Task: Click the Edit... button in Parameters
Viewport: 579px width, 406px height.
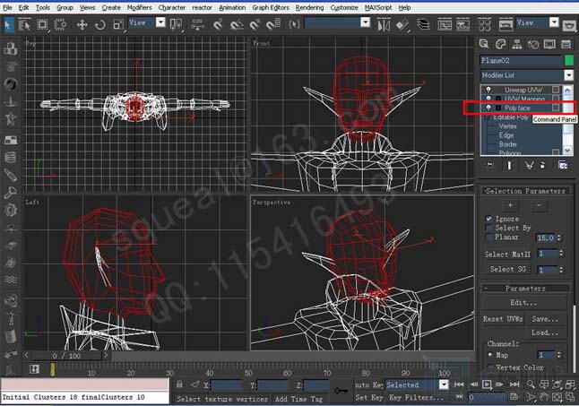Action: point(523,303)
